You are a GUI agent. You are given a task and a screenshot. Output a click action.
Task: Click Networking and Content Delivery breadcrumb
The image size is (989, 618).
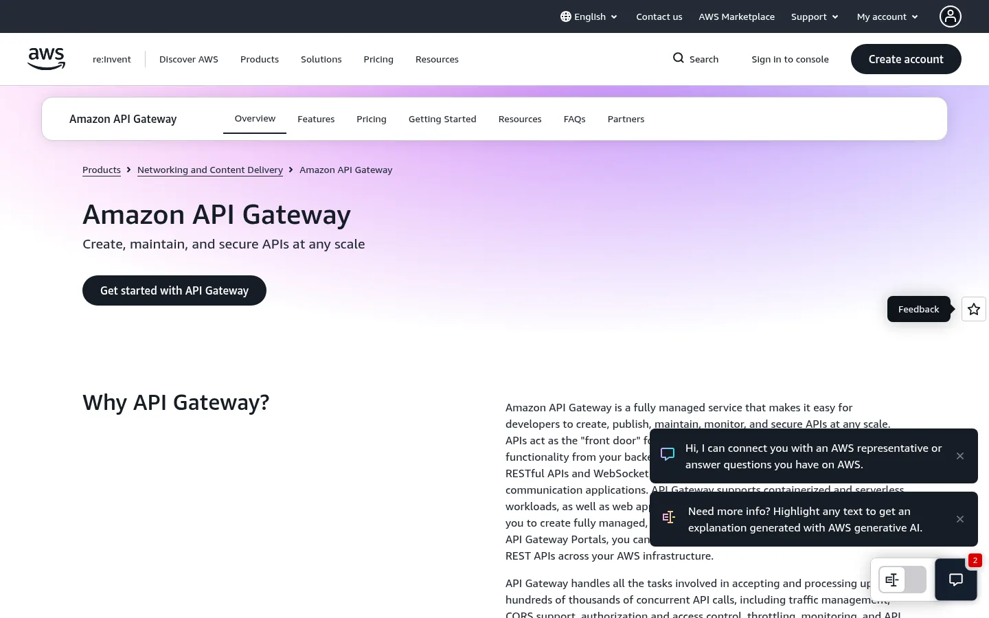click(210, 170)
